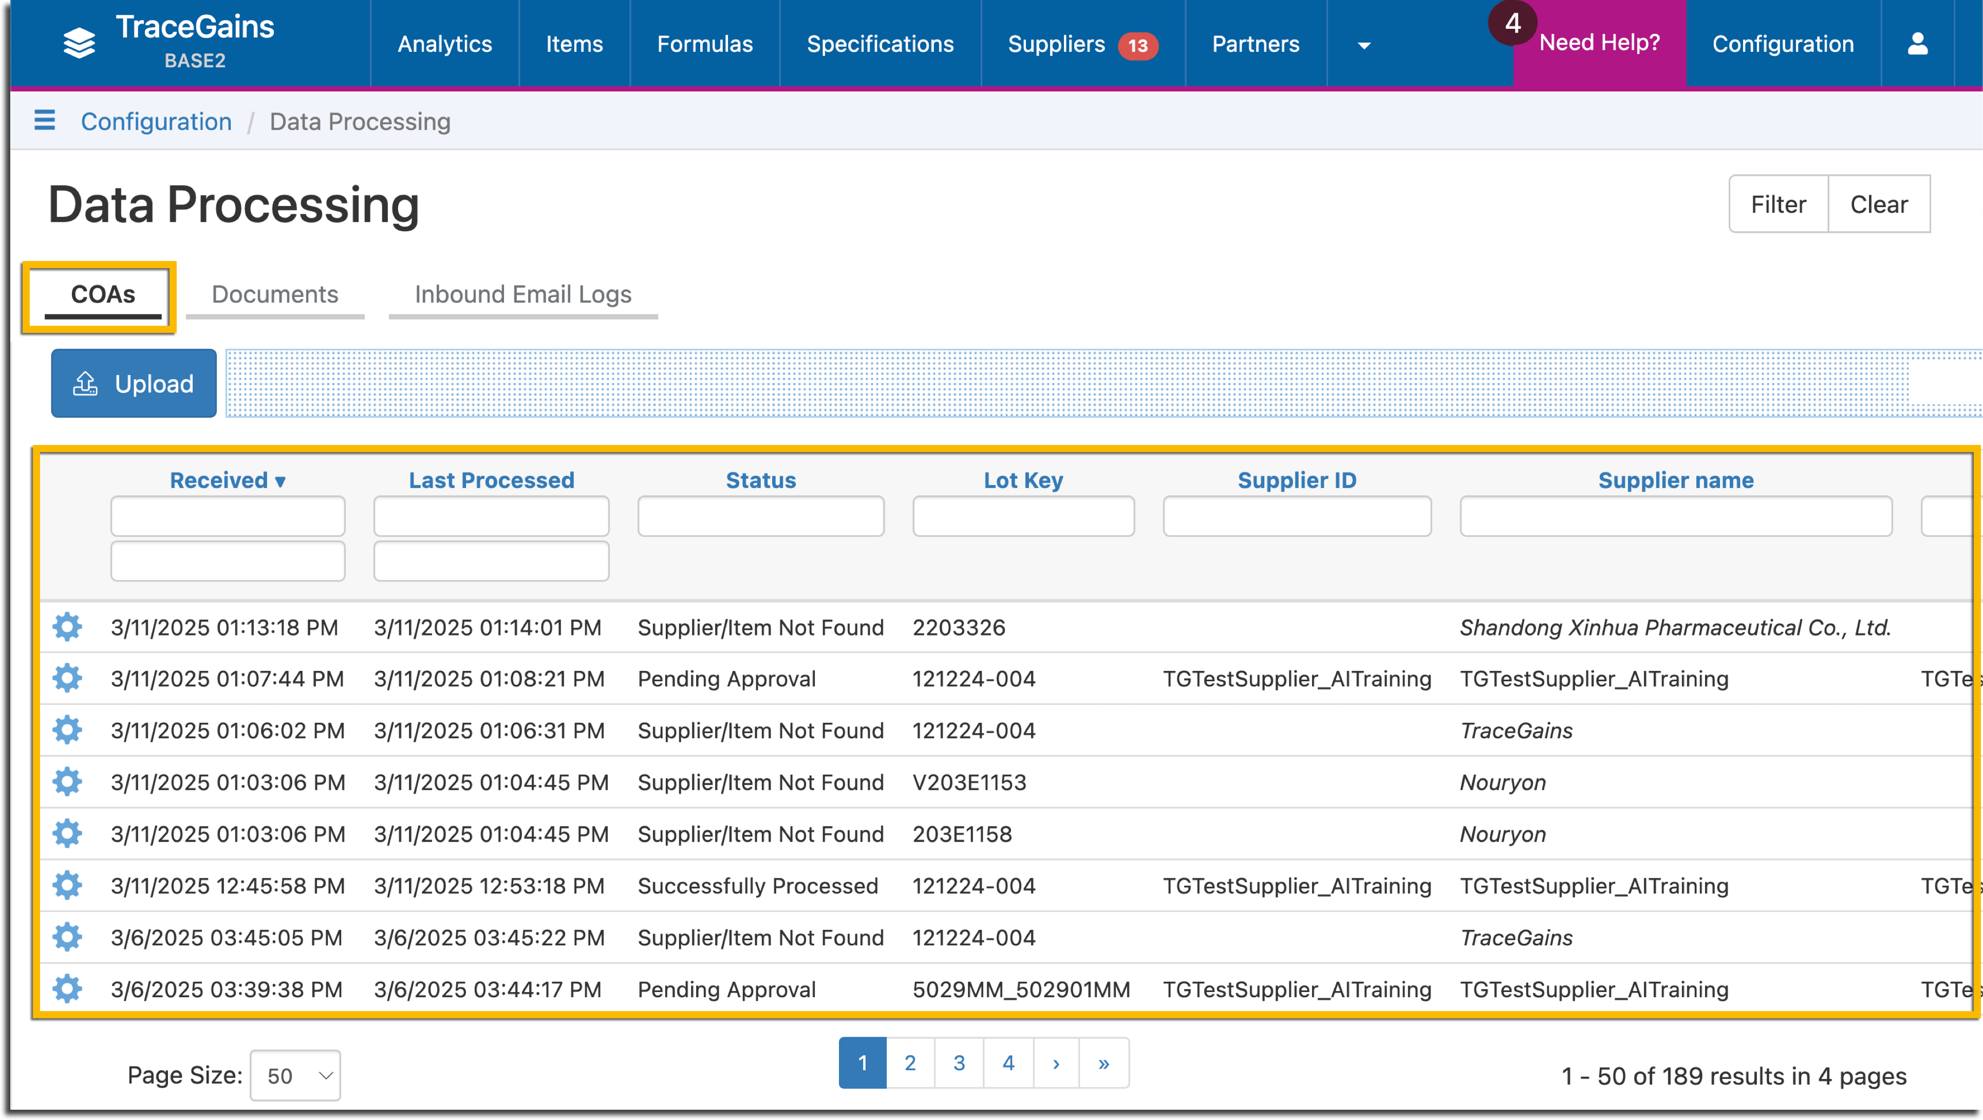
Task: Switch to the Inbound Email Logs tab
Action: tap(522, 295)
